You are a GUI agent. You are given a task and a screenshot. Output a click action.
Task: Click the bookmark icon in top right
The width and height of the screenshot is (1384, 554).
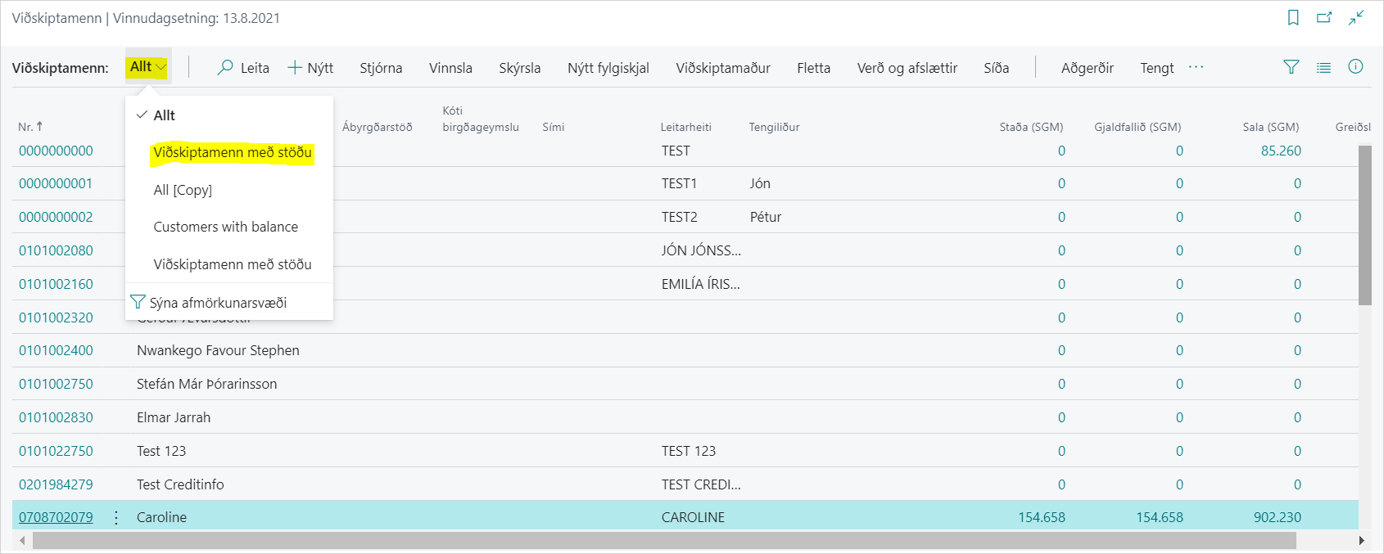pos(1293,18)
